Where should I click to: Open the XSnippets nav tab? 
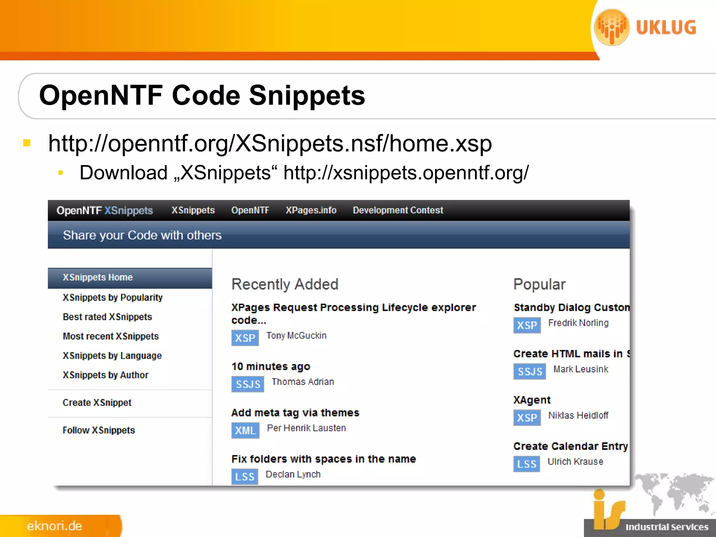tap(193, 210)
